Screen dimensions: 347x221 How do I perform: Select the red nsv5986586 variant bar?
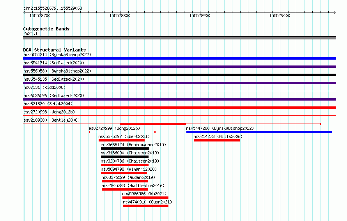pyautogui.click(x=145, y=198)
